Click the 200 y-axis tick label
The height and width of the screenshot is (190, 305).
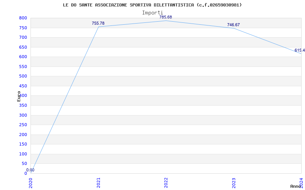click(23, 135)
